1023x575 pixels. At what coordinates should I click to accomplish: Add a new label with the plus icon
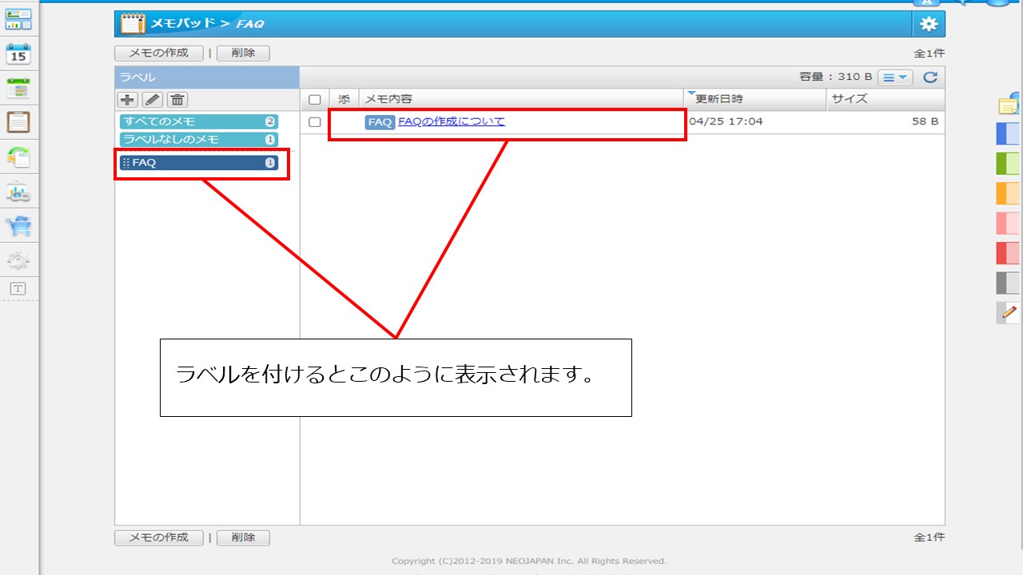pos(128,100)
